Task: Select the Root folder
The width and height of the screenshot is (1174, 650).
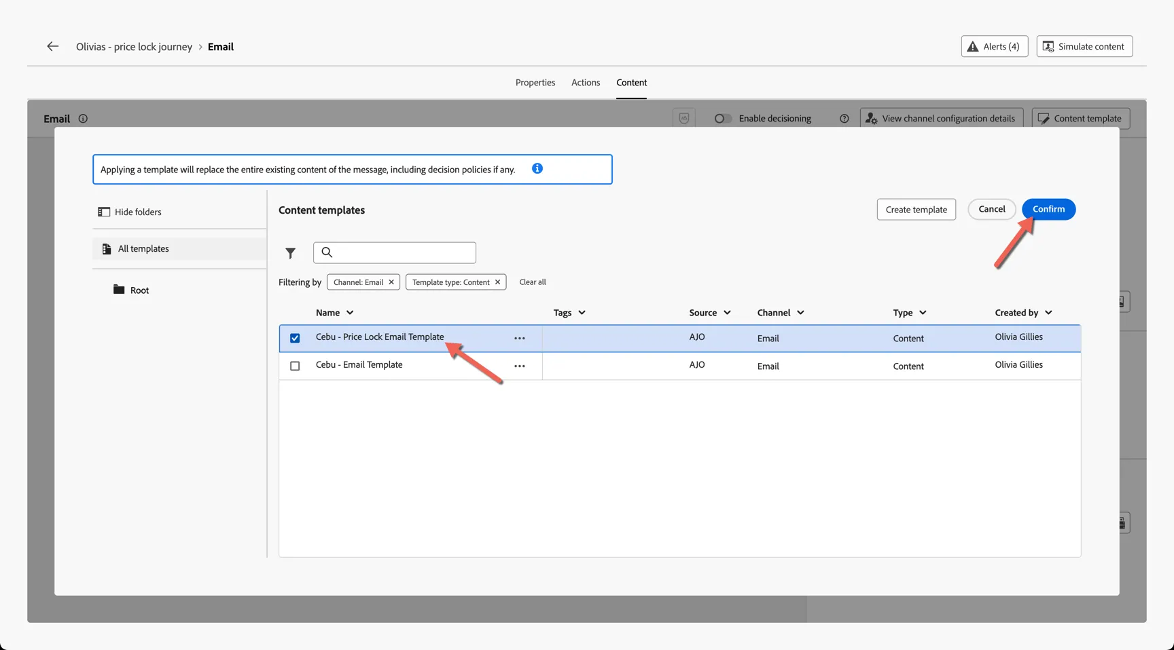Action: click(131, 290)
